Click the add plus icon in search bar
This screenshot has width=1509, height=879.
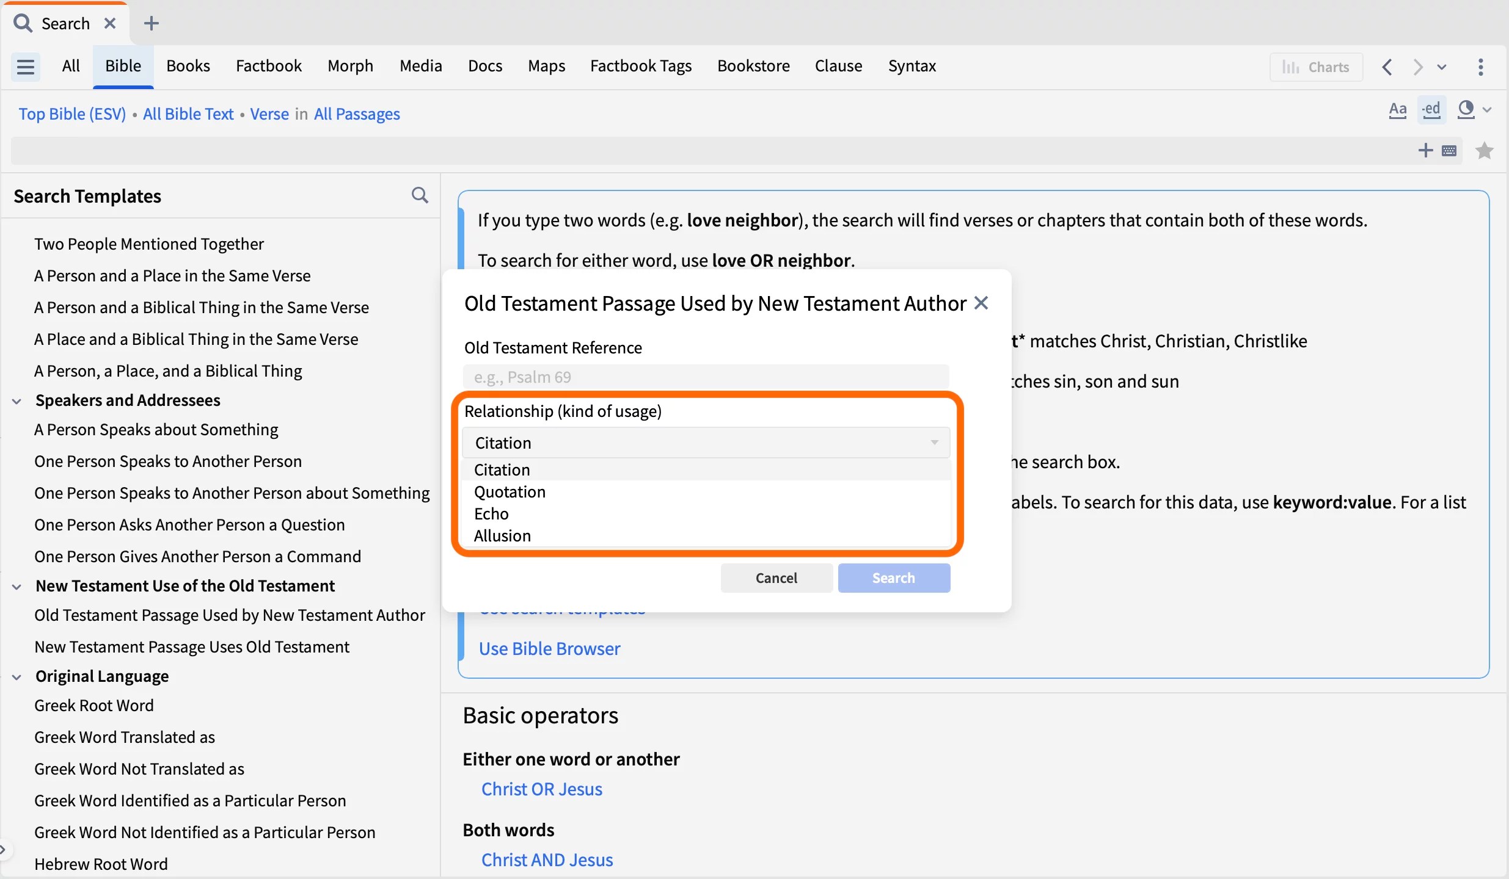[x=1425, y=150]
